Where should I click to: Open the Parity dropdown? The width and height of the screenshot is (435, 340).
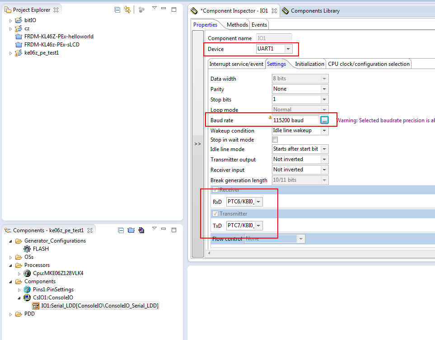click(324, 89)
